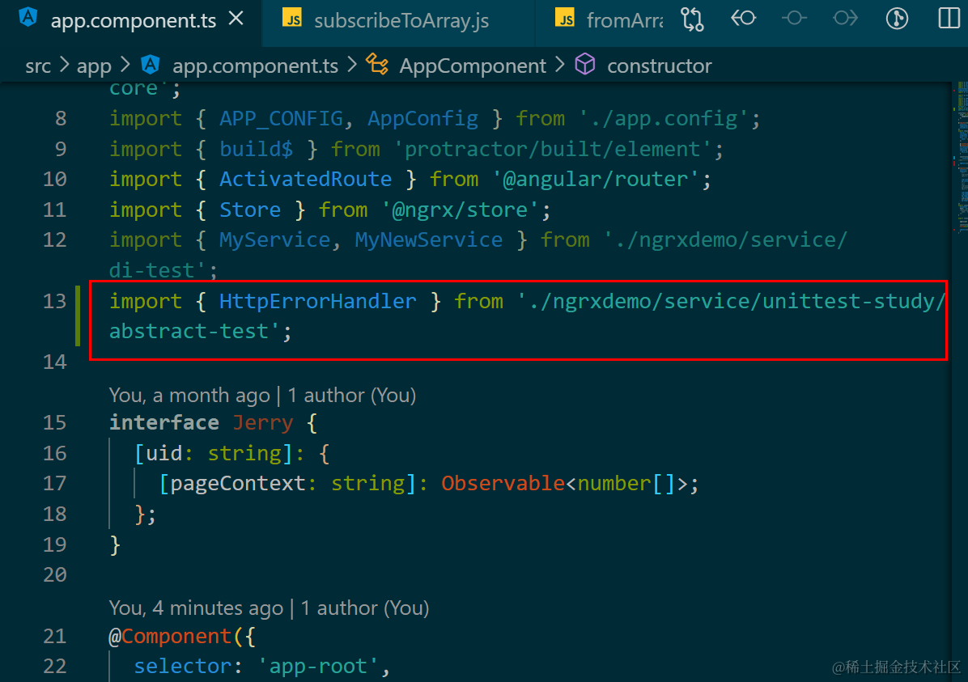The image size is (968, 682).
Task: Open the constructor breadcrumb symbol
Action: pyautogui.click(x=660, y=66)
